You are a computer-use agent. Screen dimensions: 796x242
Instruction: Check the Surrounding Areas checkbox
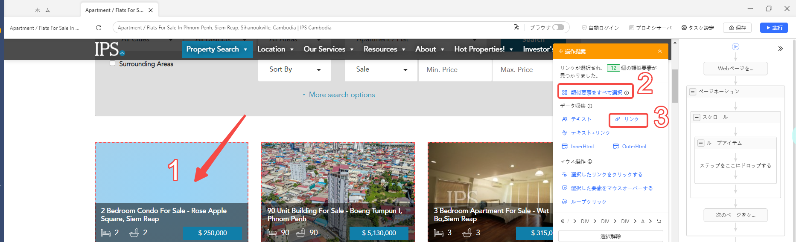coord(113,63)
